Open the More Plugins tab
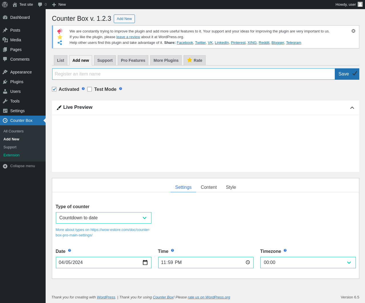Screen dimensions: 365x303 point(166,60)
